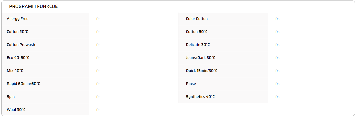This screenshot has height=117, width=356.
Task: Click Rapid 60min/60°C program name
Action: pyautogui.click(x=24, y=84)
